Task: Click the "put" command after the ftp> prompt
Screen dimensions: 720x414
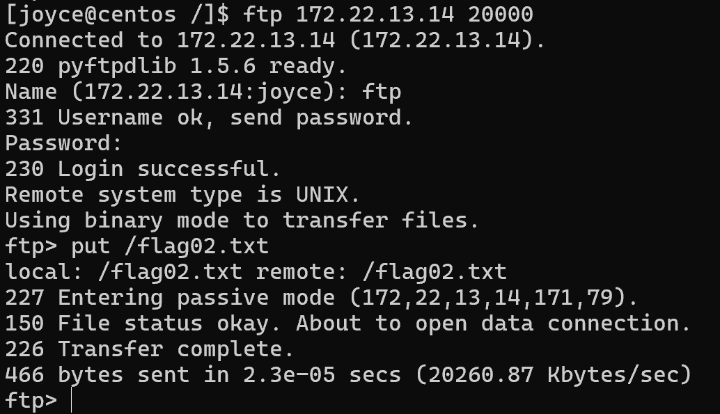Action: pos(91,246)
